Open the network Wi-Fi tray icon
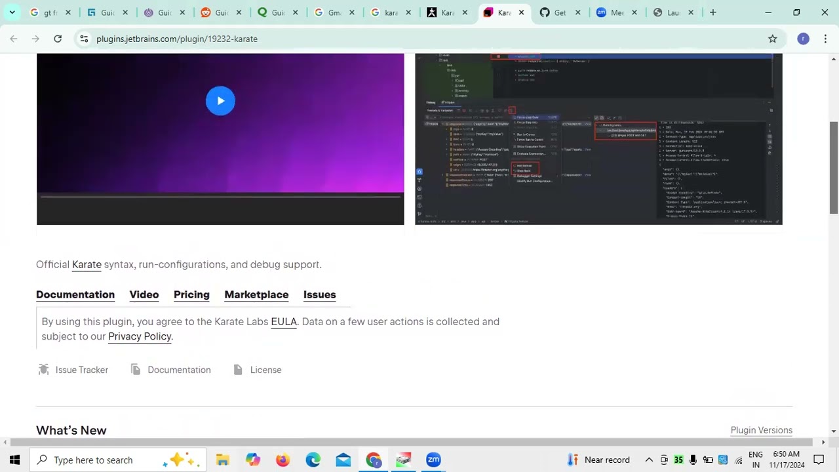Image resolution: width=839 pixels, height=472 pixels. (739, 460)
